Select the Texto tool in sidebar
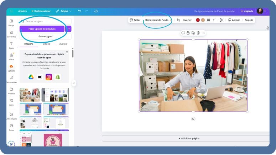 click(x=11, y=45)
